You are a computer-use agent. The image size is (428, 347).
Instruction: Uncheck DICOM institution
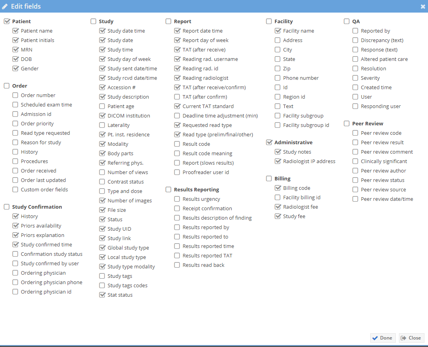pyautogui.click(x=102, y=116)
